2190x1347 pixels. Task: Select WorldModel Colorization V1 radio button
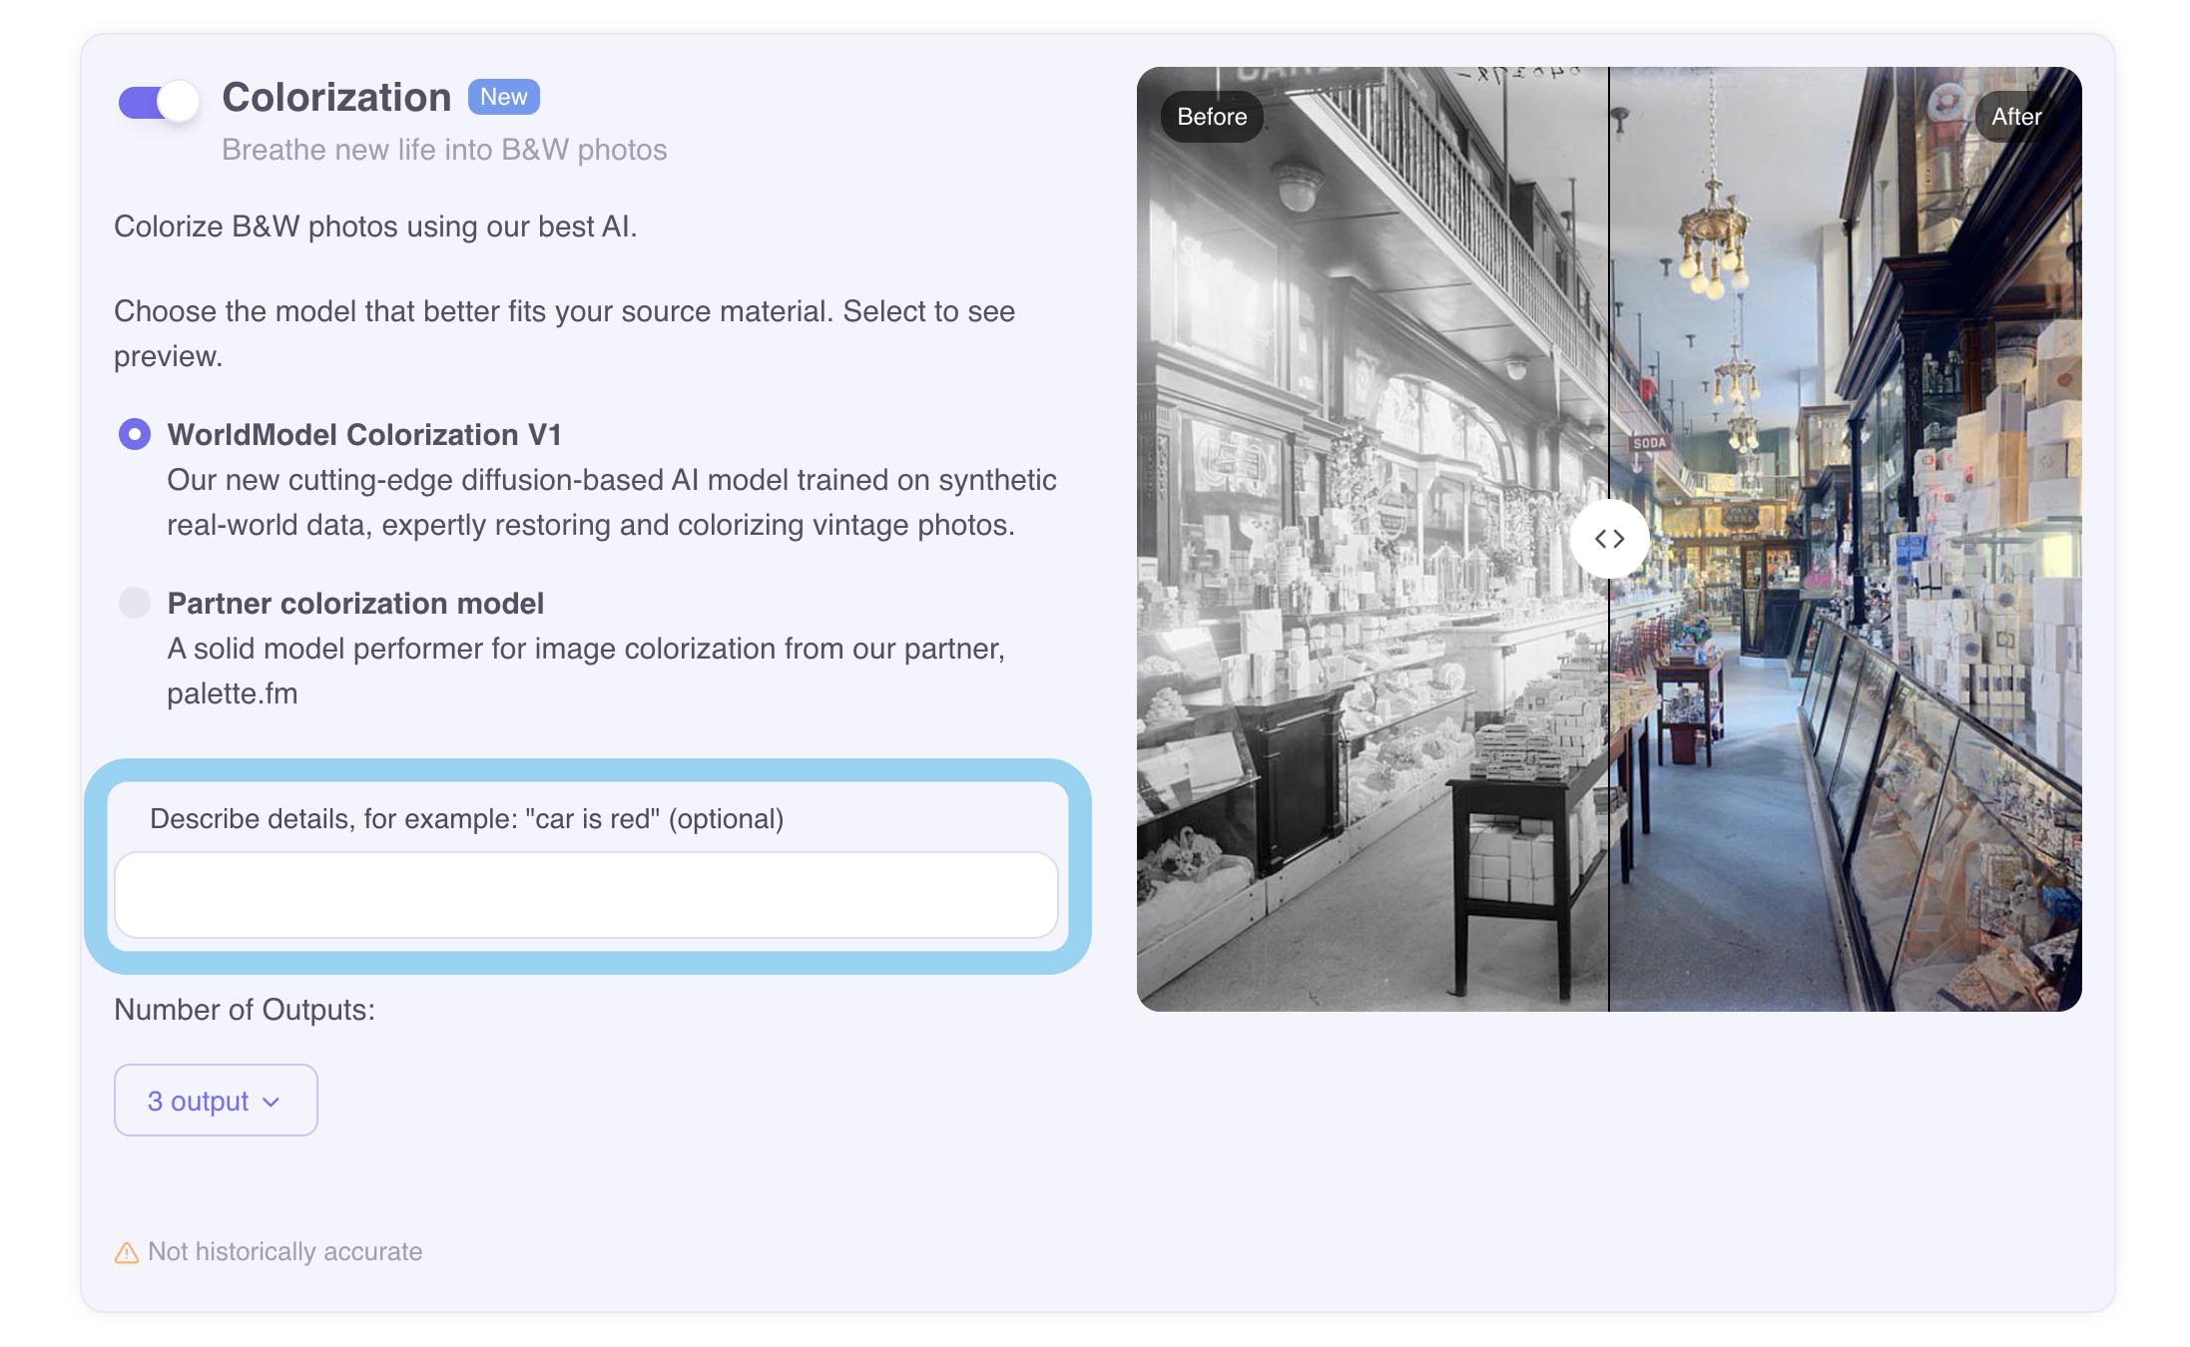135,434
